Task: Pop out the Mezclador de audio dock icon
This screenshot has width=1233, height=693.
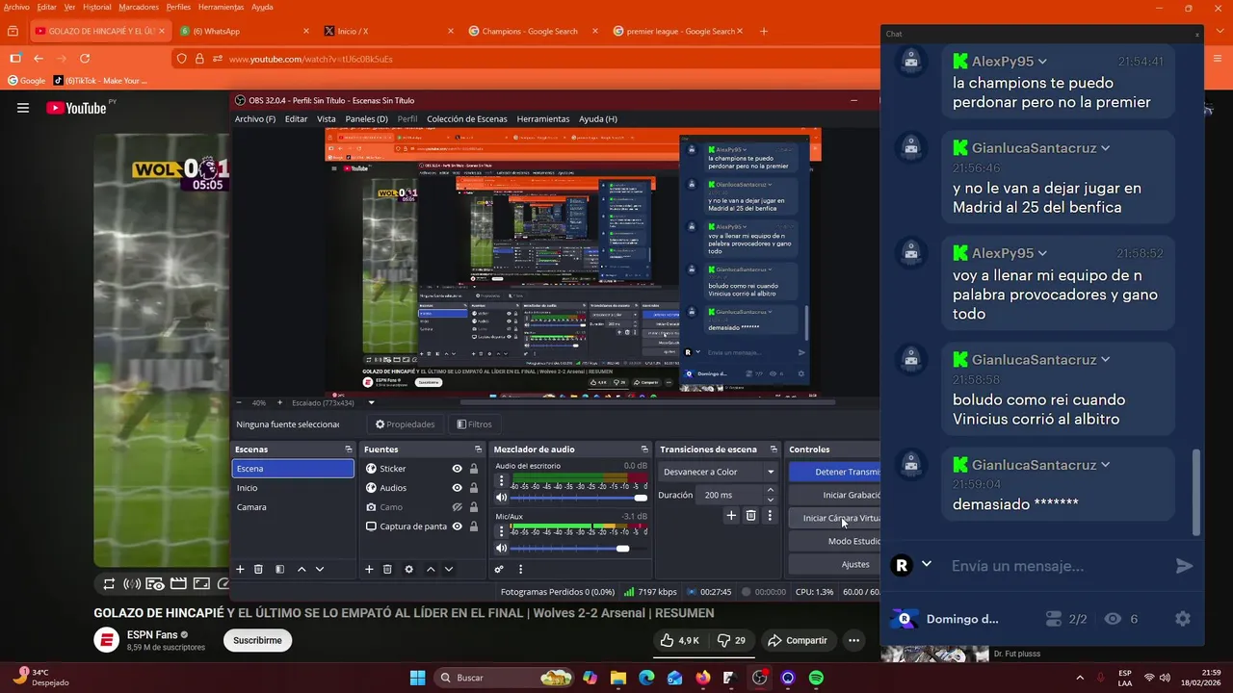Action: click(644, 449)
